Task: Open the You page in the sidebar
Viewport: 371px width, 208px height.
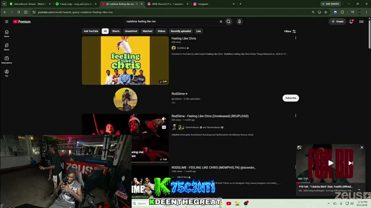Action: [7, 73]
